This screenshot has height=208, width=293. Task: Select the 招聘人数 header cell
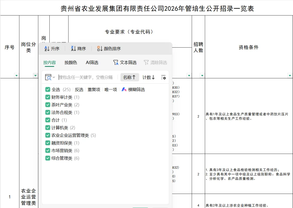pos(198,47)
